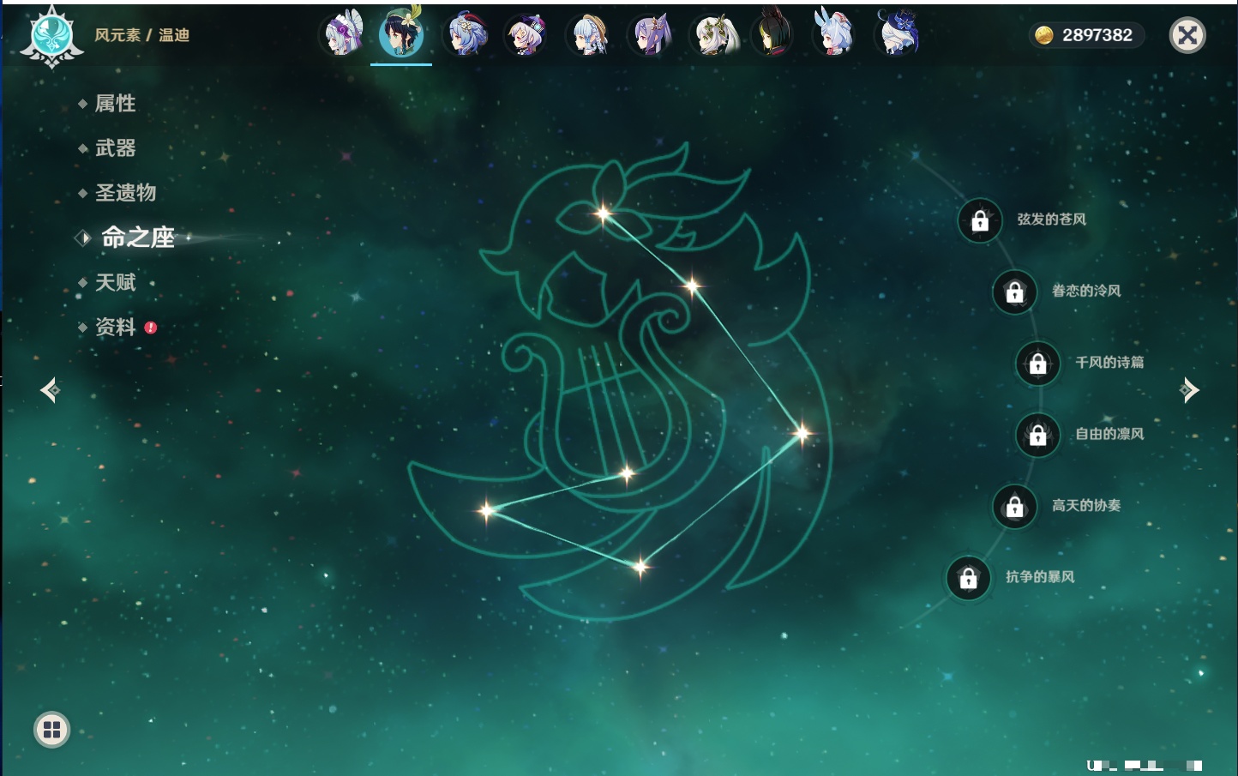Open the 武器 weapon menu
1238x776 pixels.
(x=115, y=148)
